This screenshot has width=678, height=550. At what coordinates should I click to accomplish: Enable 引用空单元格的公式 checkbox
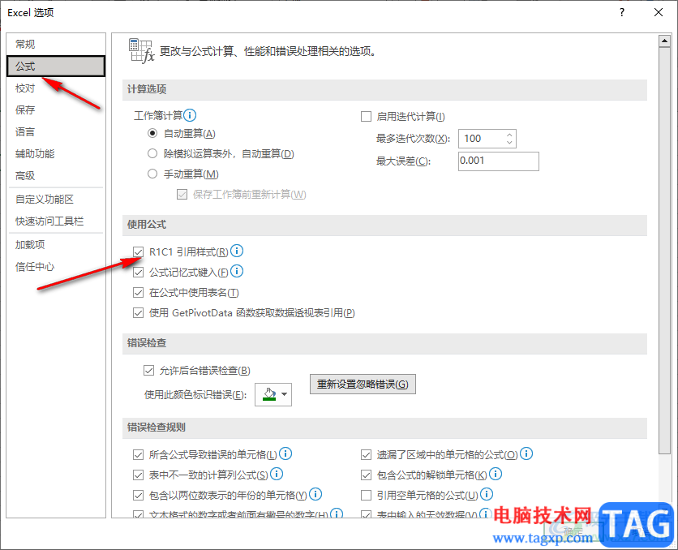pos(366,495)
